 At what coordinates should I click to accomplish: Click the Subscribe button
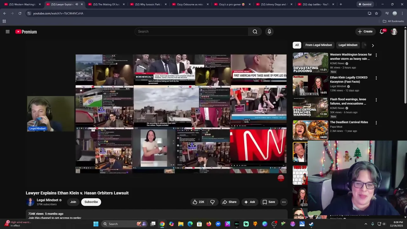pyautogui.click(x=91, y=202)
